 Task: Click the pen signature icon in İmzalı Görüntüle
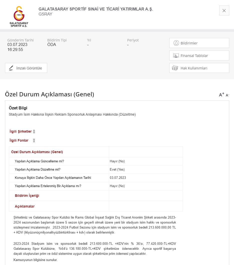point(11,68)
